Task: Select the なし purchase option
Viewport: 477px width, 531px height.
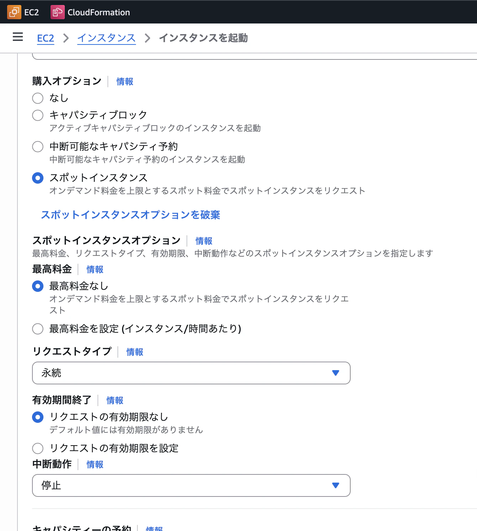Action: point(38,98)
